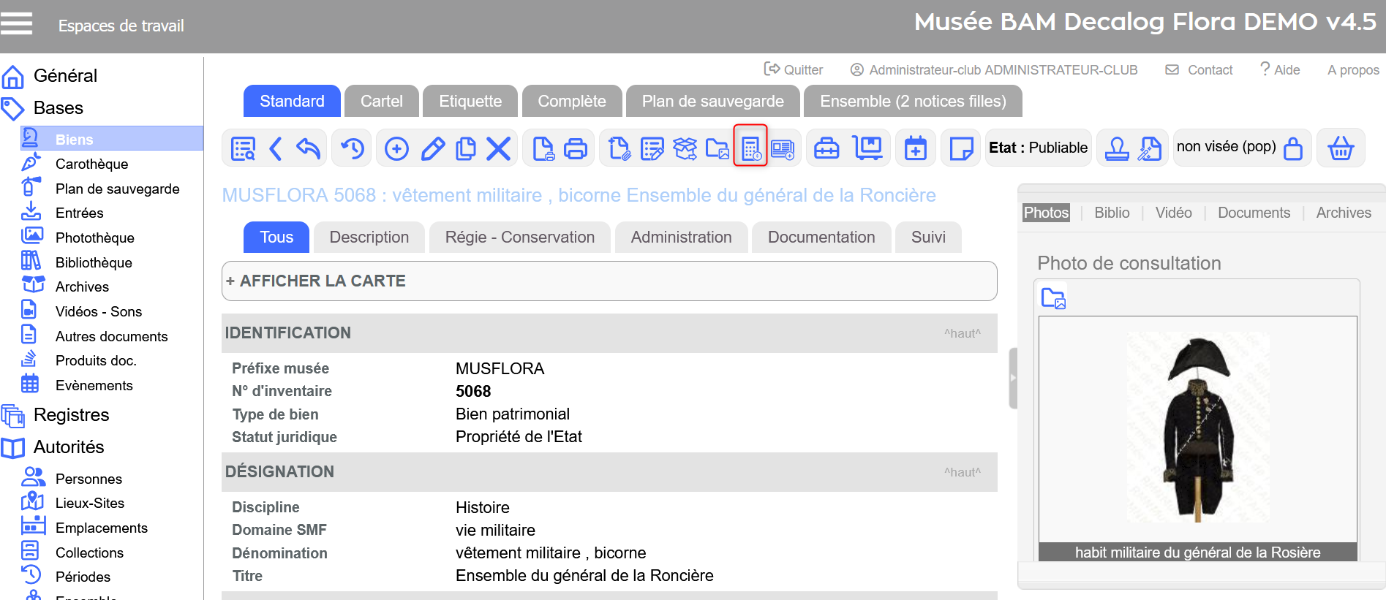Click the circled plus new record icon
This screenshot has width=1386, height=600.
(396, 148)
